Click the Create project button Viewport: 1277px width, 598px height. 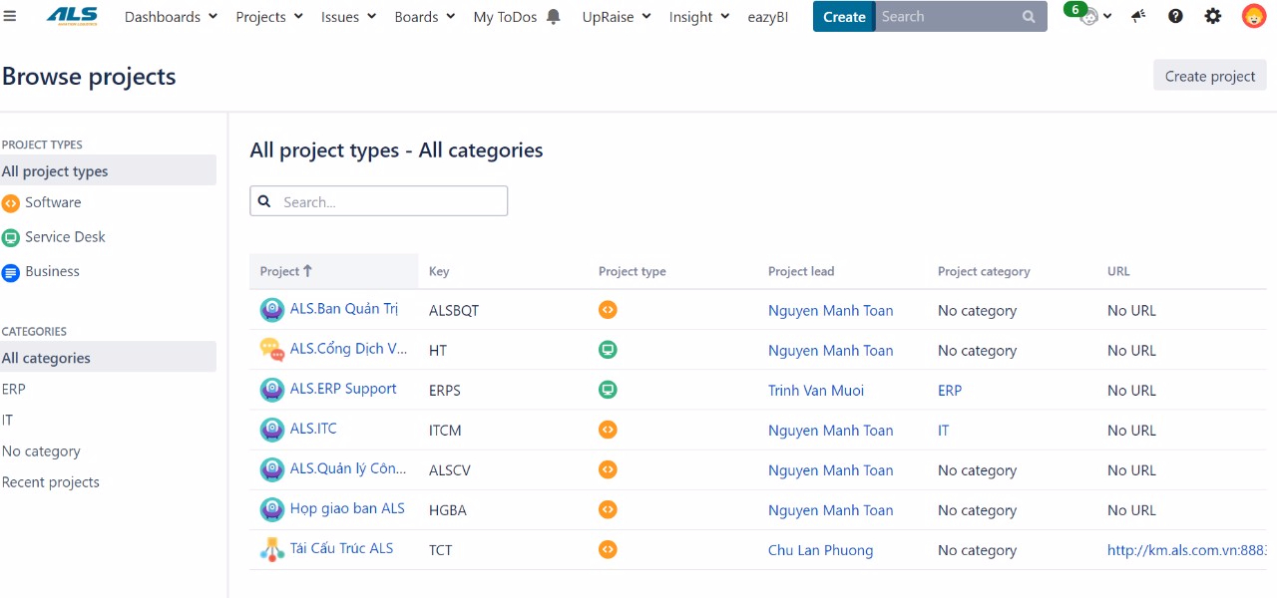point(1210,76)
